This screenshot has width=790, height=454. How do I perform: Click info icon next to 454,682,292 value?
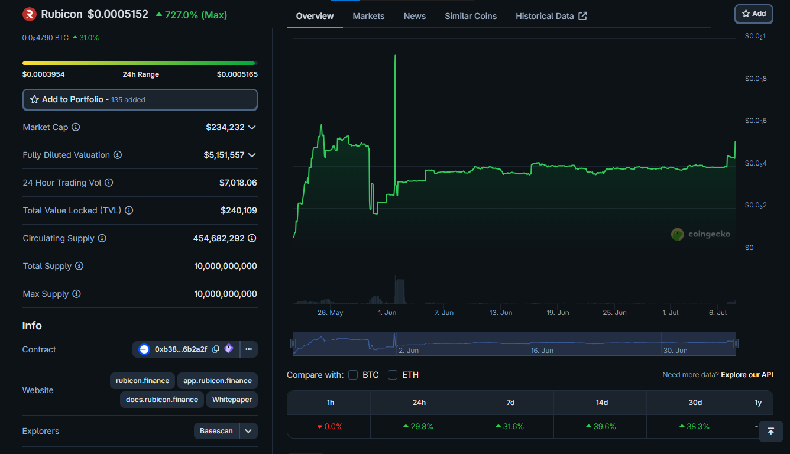[x=252, y=238]
